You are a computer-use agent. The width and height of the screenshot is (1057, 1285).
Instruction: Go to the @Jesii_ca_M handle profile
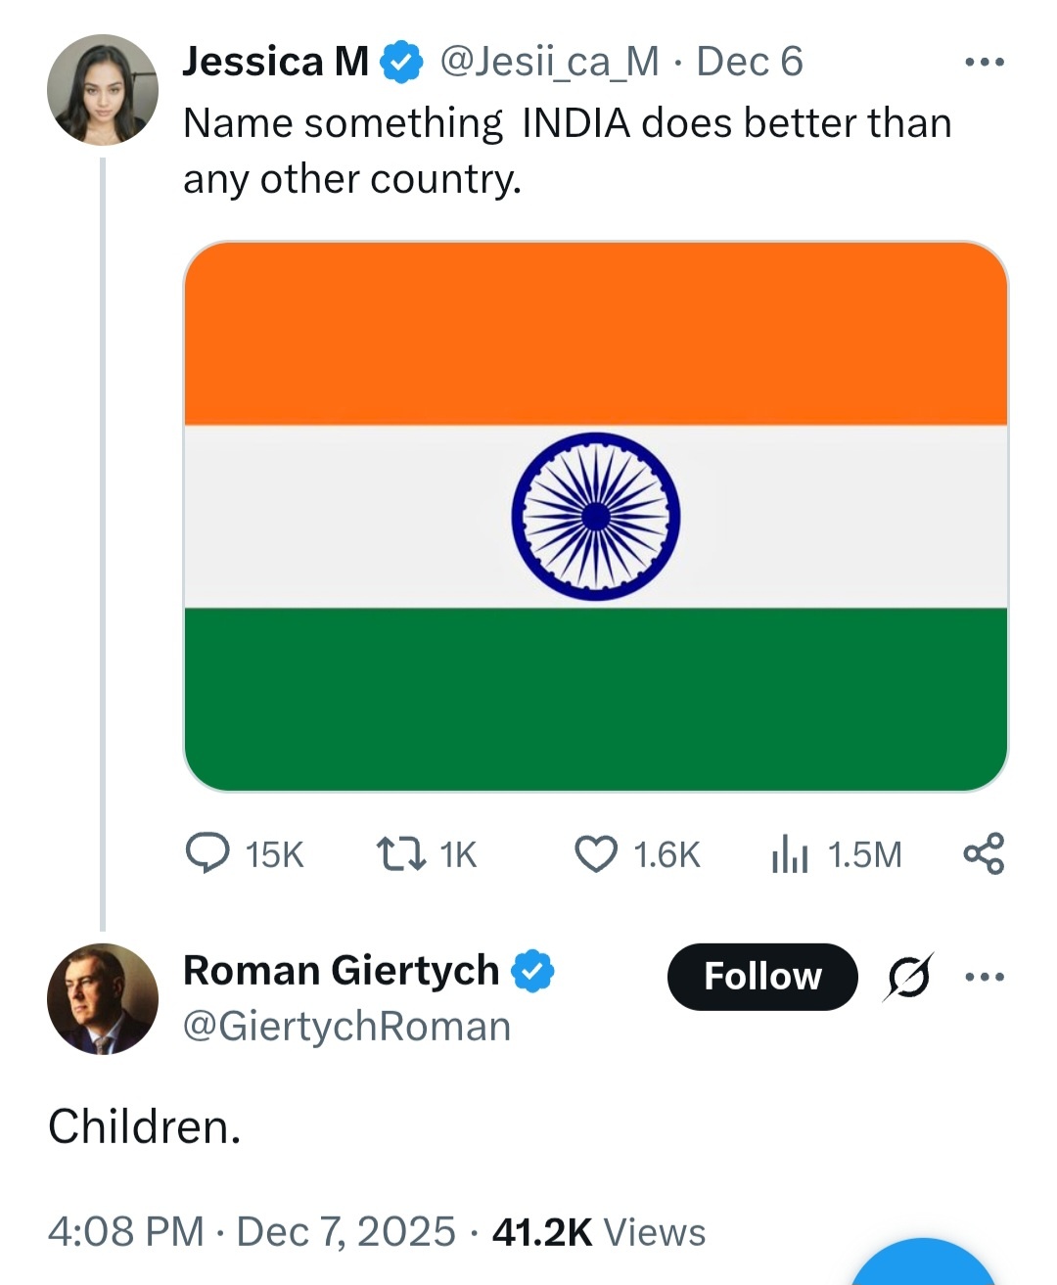pos(549,62)
